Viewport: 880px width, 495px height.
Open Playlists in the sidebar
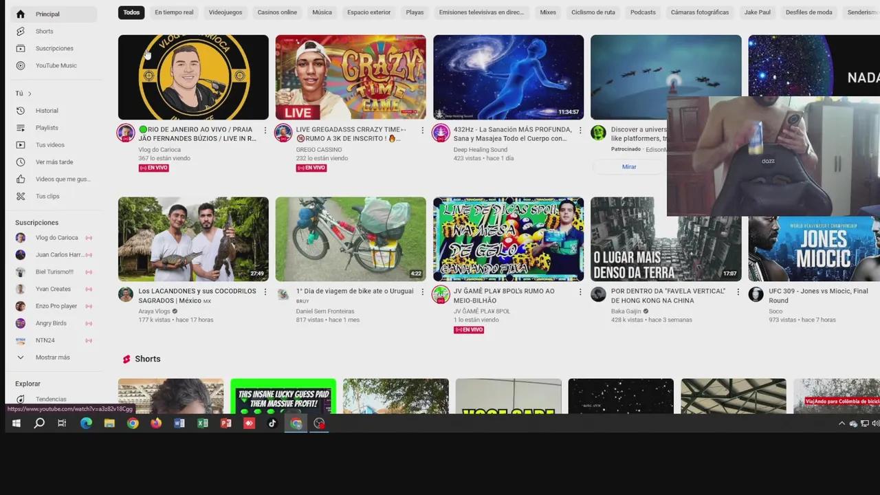click(x=47, y=128)
